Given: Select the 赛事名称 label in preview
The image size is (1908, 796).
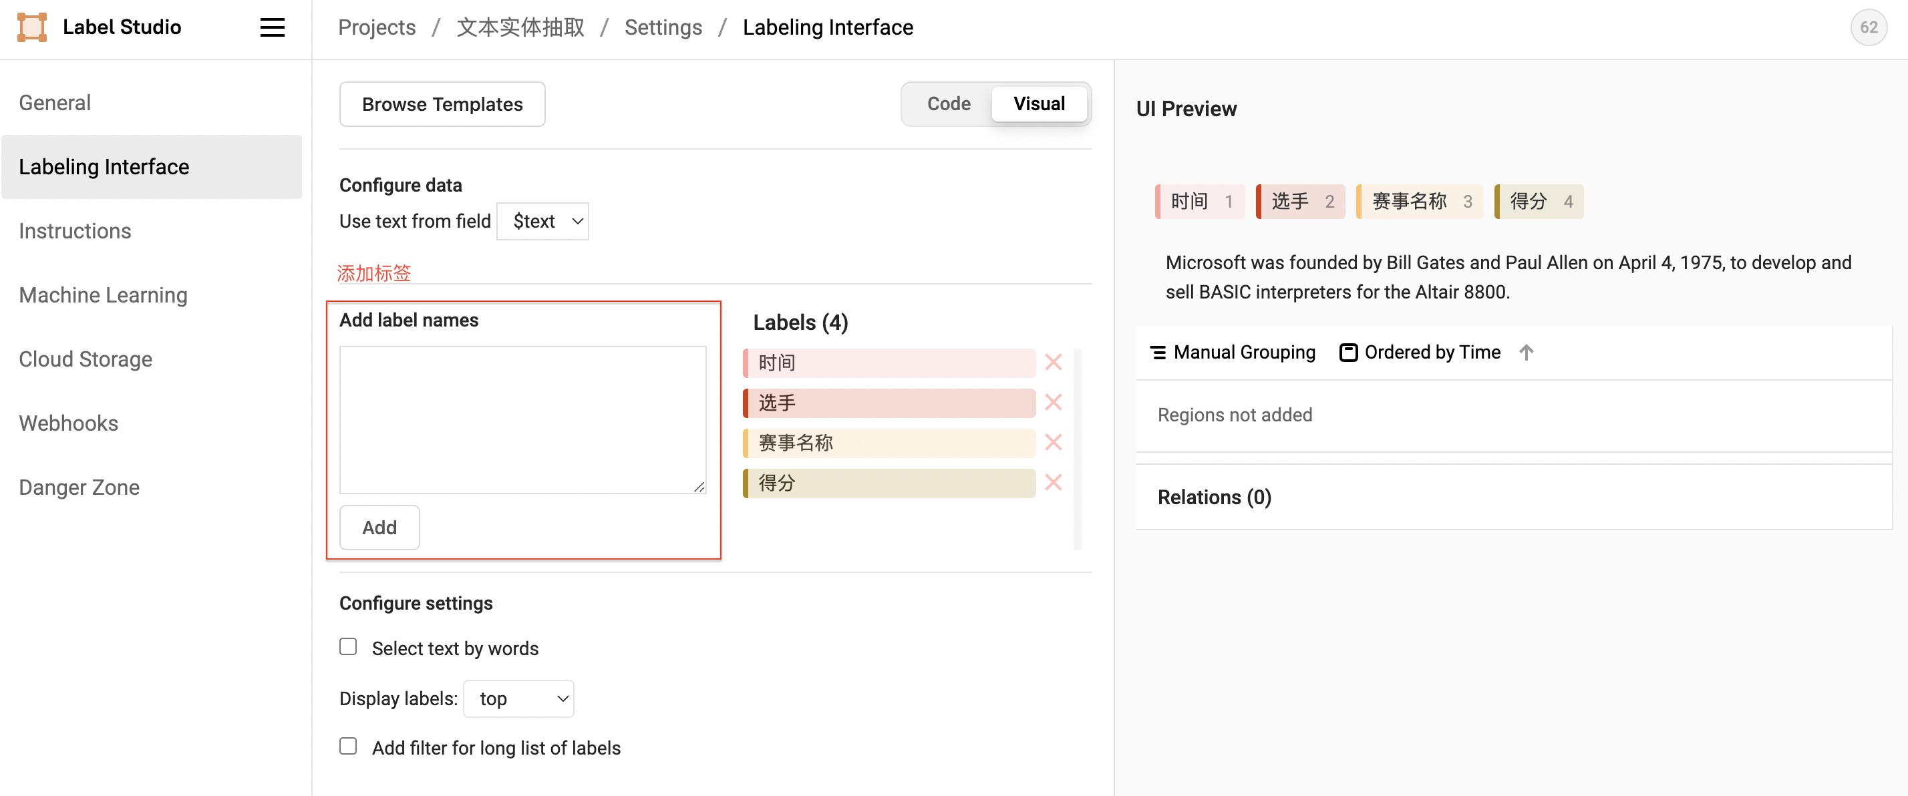Looking at the screenshot, I should coord(1418,202).
